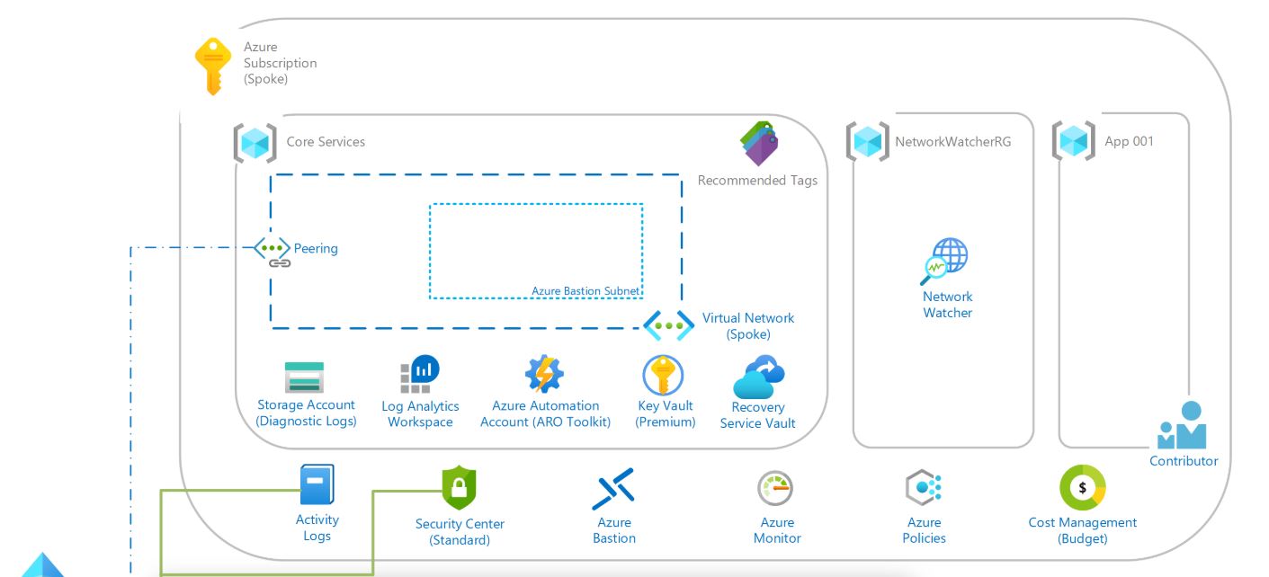Open the Activity Logs book icon
Viewport: 1269px width, 577px height.
317,485
